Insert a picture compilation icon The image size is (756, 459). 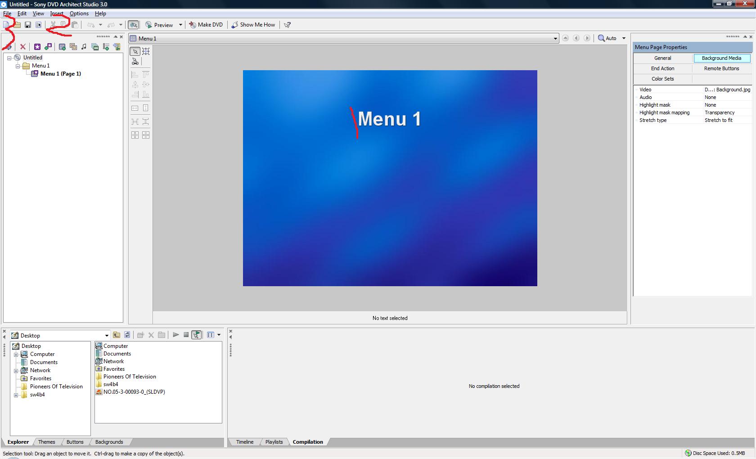[73, 47]
